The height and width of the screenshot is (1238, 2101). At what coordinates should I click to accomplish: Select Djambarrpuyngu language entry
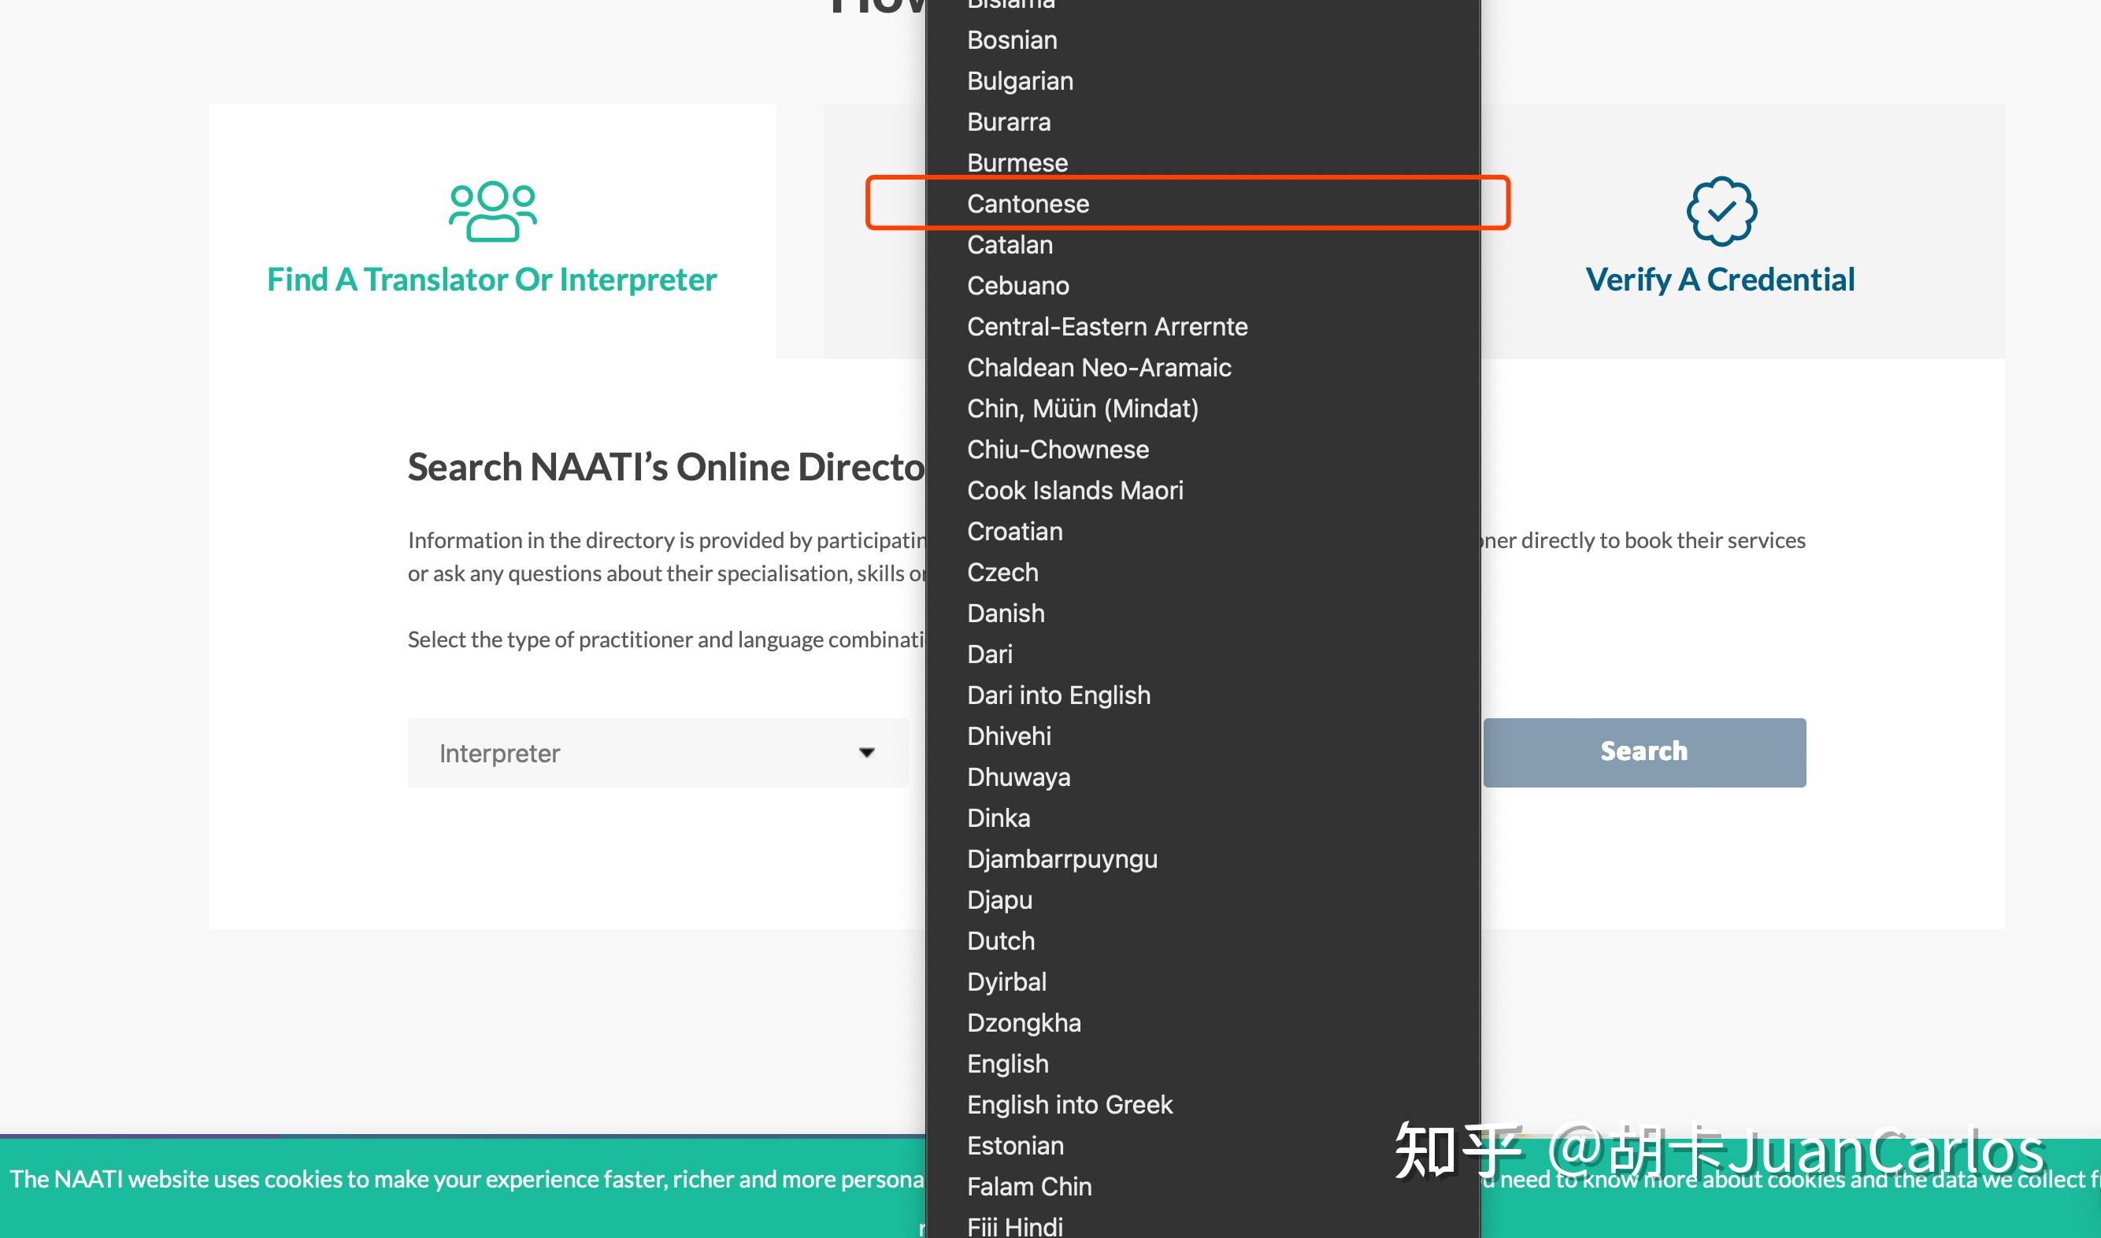point(1062,859)
